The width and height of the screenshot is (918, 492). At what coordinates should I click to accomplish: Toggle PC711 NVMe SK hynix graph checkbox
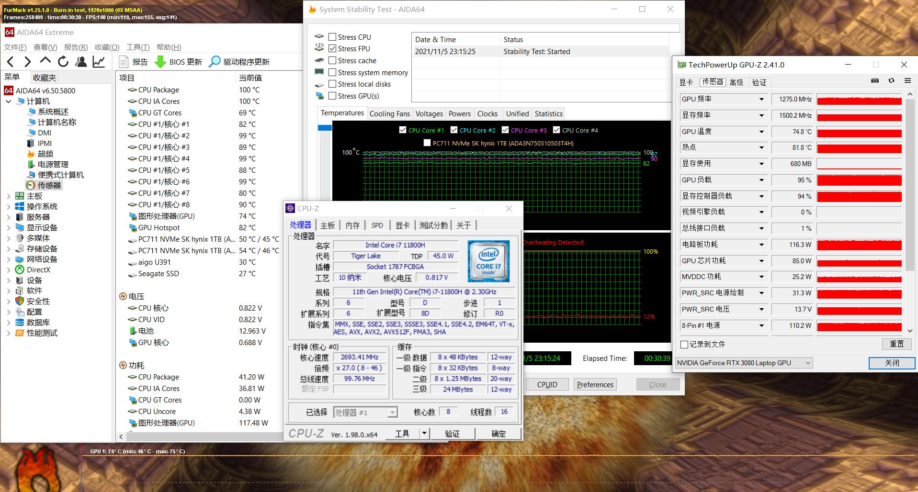[427, 143]
